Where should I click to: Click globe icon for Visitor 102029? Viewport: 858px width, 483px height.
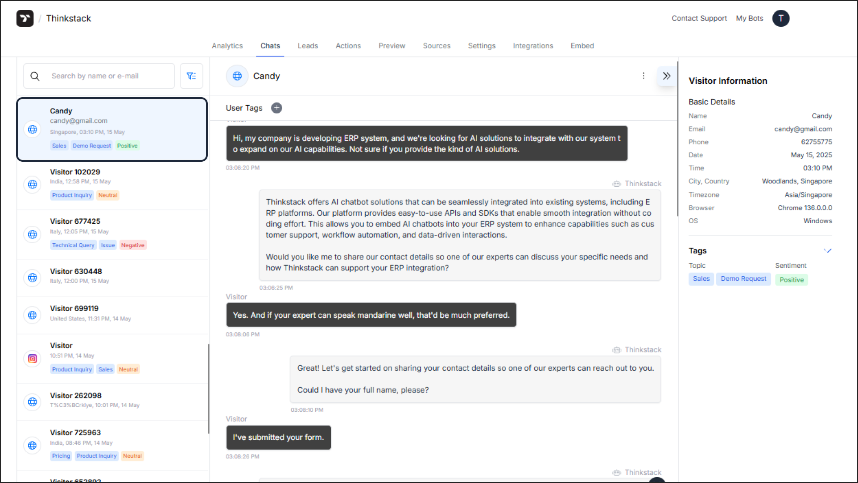(x=33, y=184)
